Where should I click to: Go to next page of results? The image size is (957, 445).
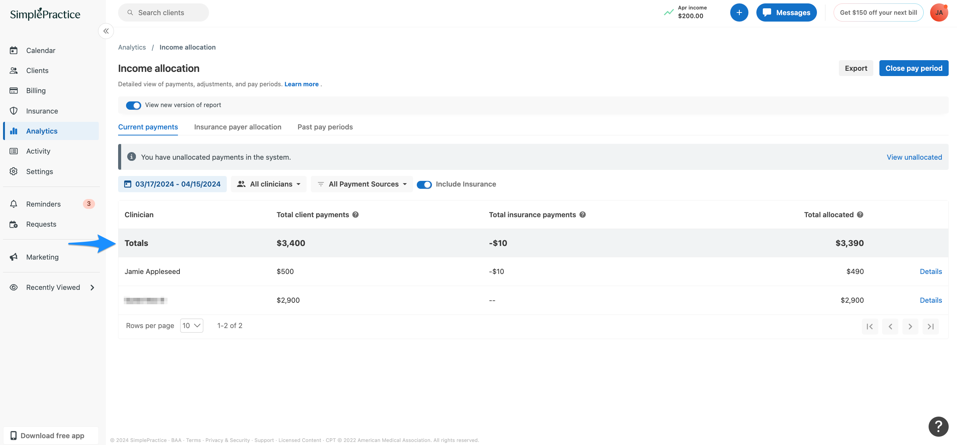[x=910, y=327]
